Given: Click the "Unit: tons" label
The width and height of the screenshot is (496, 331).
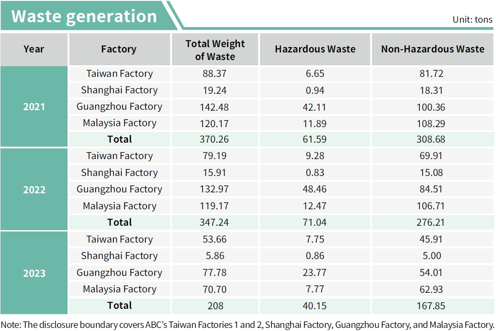Looking at the screenshot, I should (x=472, y=20).
